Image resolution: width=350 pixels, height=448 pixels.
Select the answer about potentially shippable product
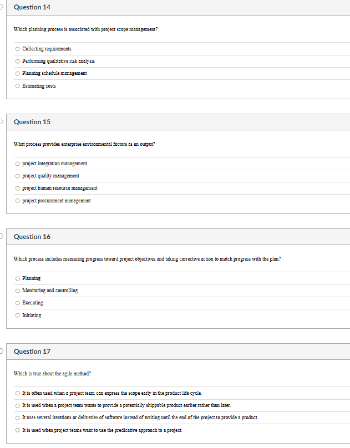(x=17, y=405)
